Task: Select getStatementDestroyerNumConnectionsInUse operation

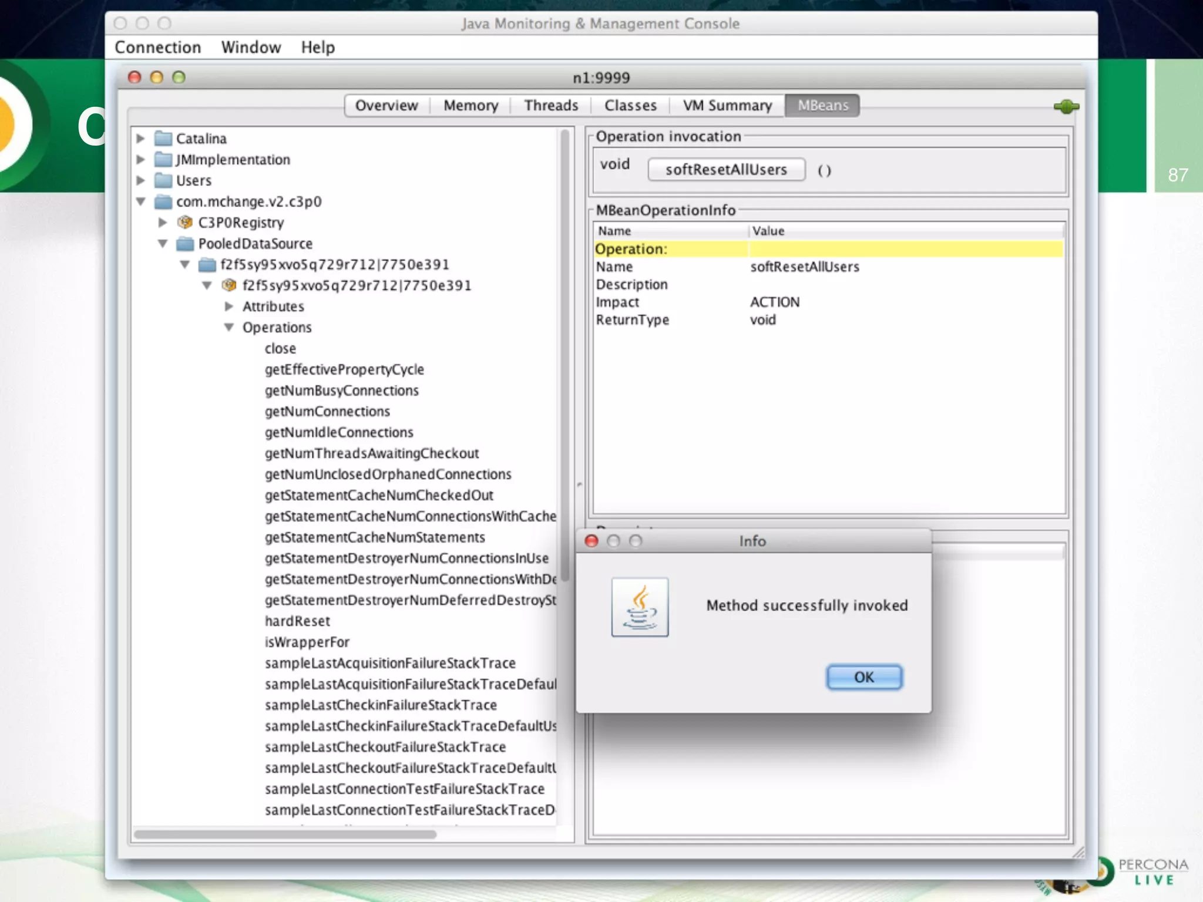Action: pos(406,558)
